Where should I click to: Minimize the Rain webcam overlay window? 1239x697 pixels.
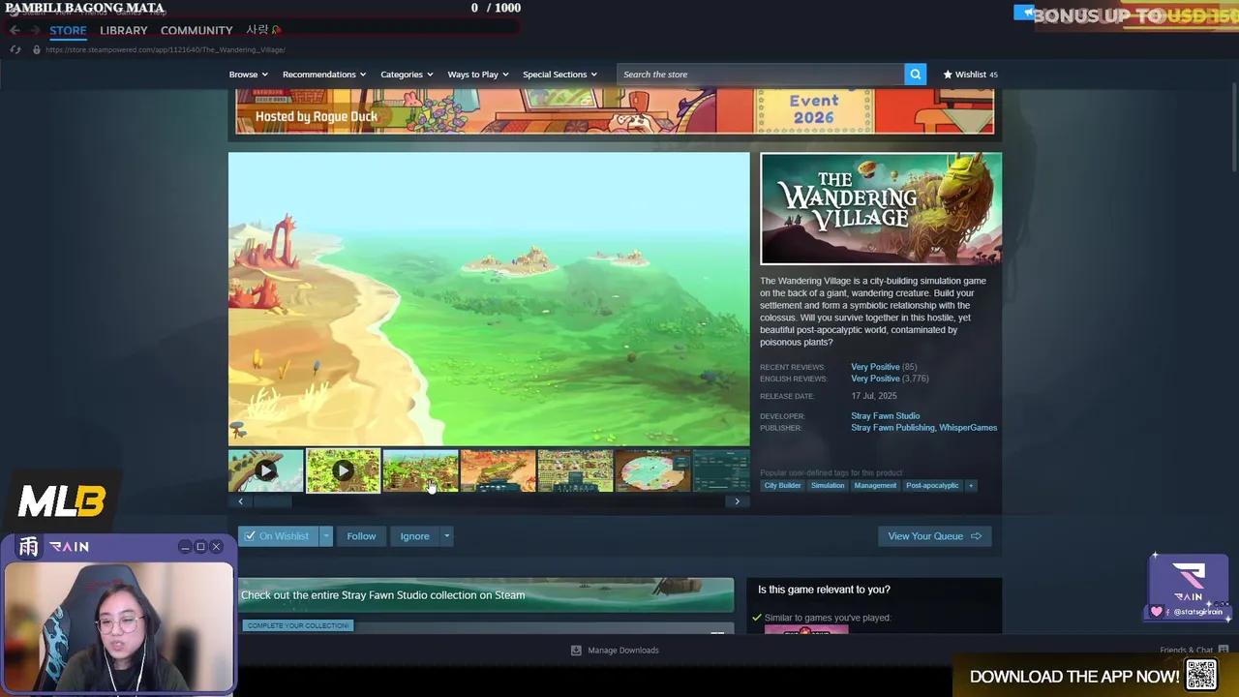point(185,547)
